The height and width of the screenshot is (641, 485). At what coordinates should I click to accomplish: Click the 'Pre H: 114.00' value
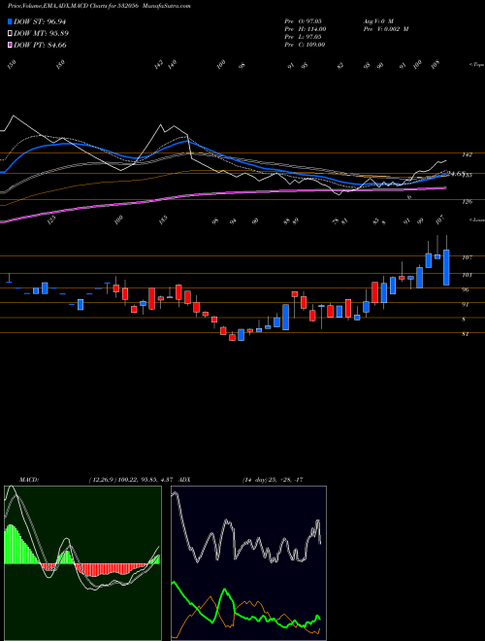click(305, 29)
